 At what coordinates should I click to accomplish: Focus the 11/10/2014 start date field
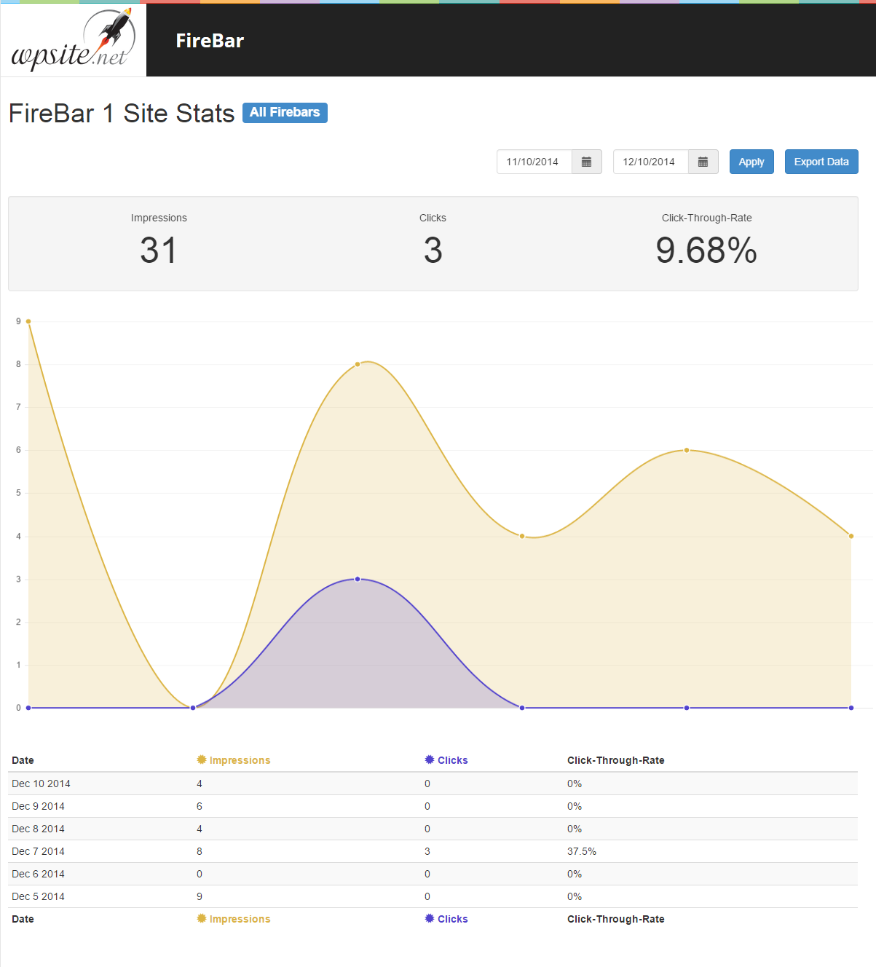click(534, 162)
